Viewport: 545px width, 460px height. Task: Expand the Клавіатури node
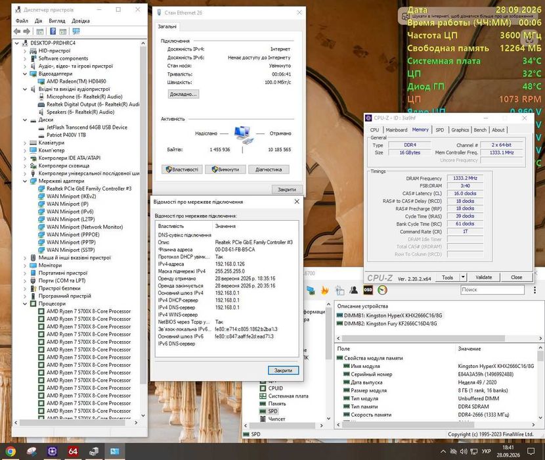pyautogui.click(x=25, y=143)
